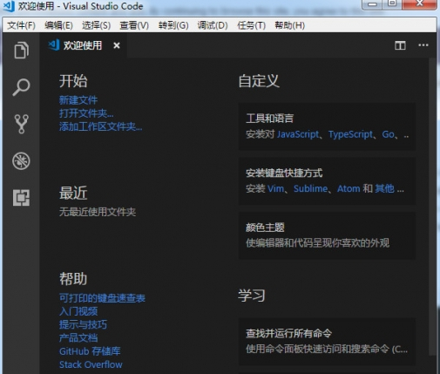Click the 新建文件 link
The width and height of the screenshot is (440, 374).
coord(78,100)
